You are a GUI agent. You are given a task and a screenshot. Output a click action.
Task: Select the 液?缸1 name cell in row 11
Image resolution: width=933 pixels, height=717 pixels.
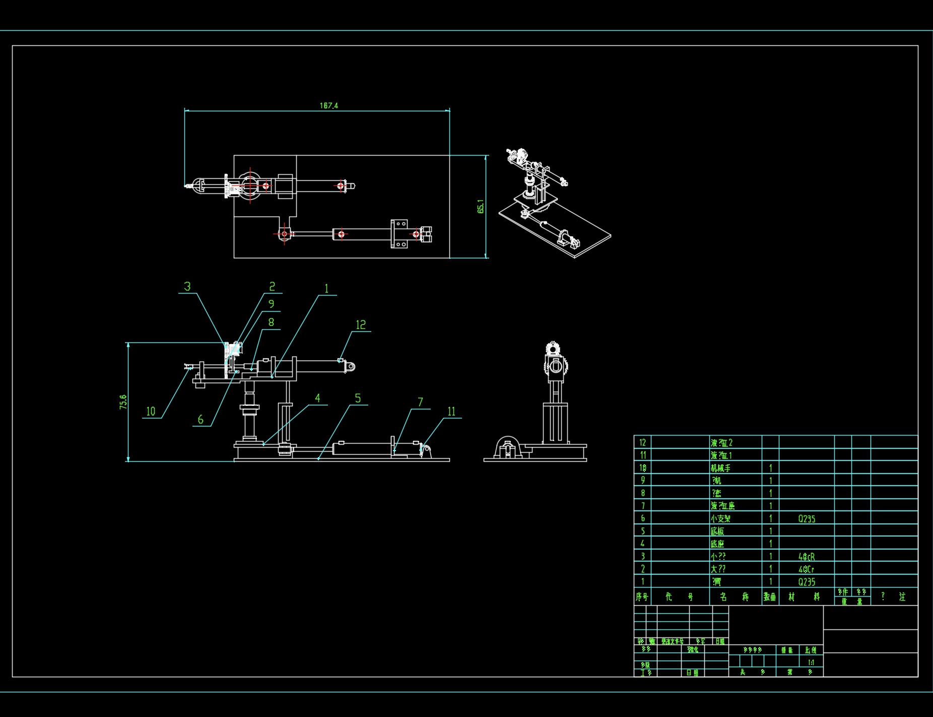[x=736, y=455]
